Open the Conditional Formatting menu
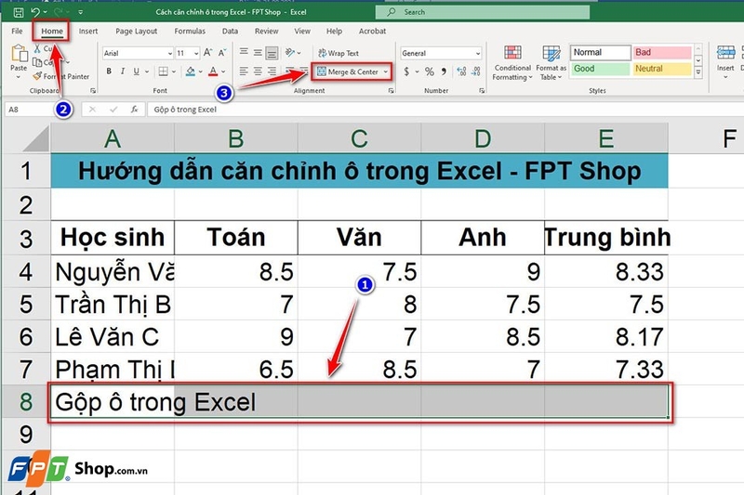This screenshot has height=495, width=744. [x=512, y=63]
